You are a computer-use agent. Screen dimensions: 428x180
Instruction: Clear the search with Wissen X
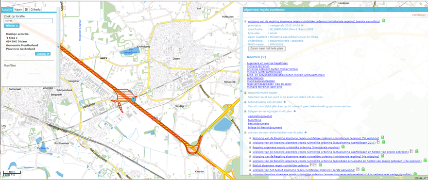[12, 26]
